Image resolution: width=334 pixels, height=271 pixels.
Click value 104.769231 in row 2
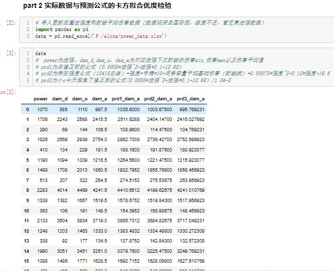(192, 130)
